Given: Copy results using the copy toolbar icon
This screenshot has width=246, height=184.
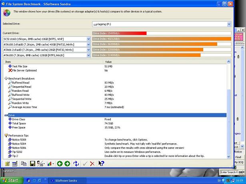Looking at the screenshot, I should point(24,164).
